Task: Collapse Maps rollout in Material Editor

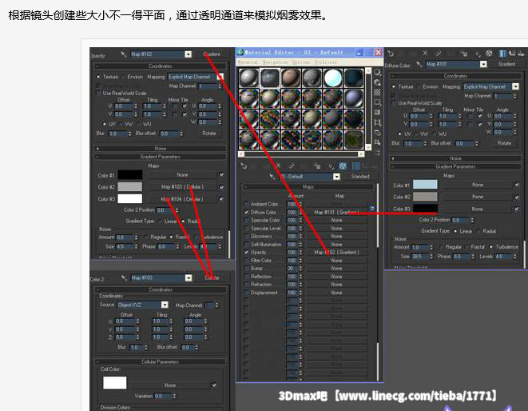Action: pos(308,186)
